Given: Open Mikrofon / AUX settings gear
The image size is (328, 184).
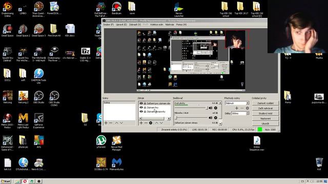Looking at the screenshot, I should pyautogui.click(x=215, y=118).
